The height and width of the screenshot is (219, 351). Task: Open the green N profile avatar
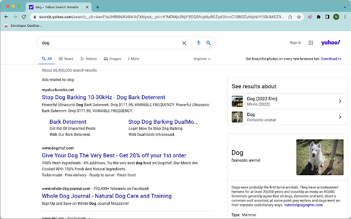click(x=336, y=17)
